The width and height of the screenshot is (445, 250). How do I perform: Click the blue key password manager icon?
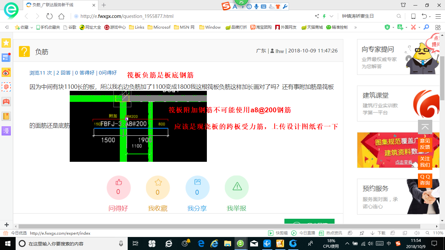[x=426, y=27]
